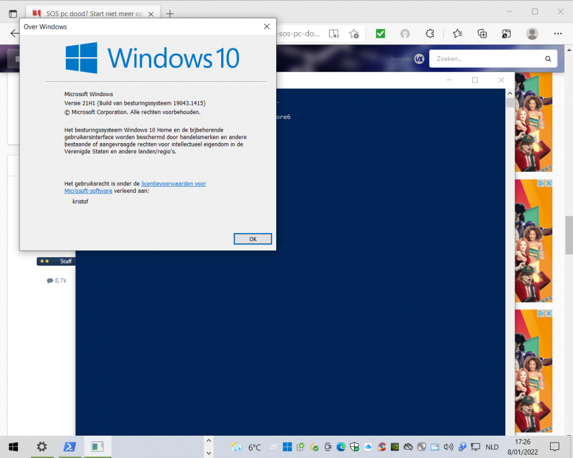Open the Edge profile avatar
Image resolution: width=573 pixels, height=458 pixels.
click(532, 34)
